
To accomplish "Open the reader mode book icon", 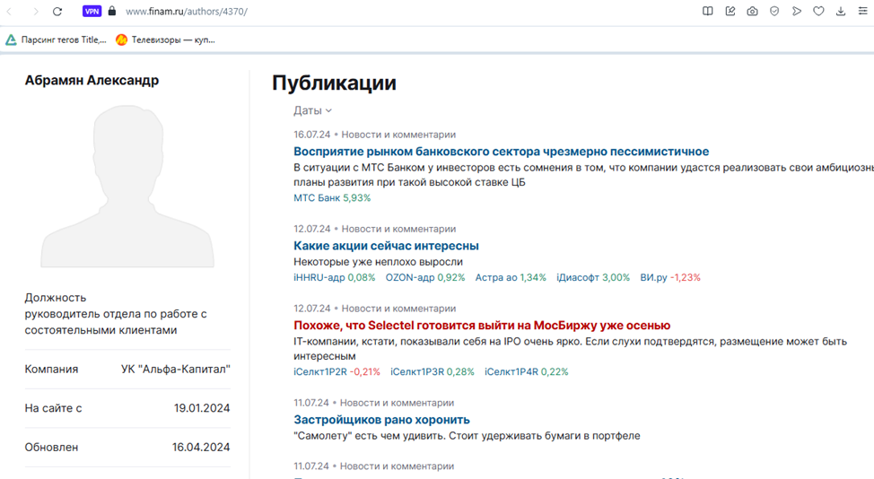I will pyautogui.click(x=707, y=11).
